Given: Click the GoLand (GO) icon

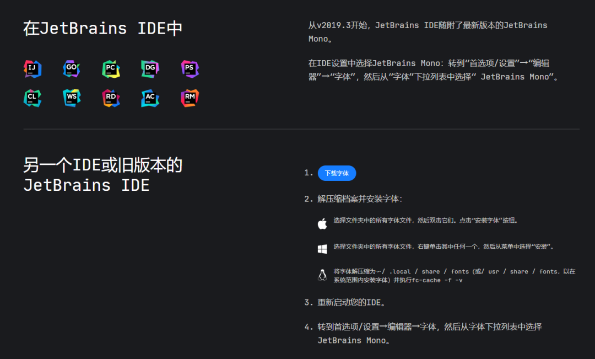Looking at the screenshot, I should [71, 69].
